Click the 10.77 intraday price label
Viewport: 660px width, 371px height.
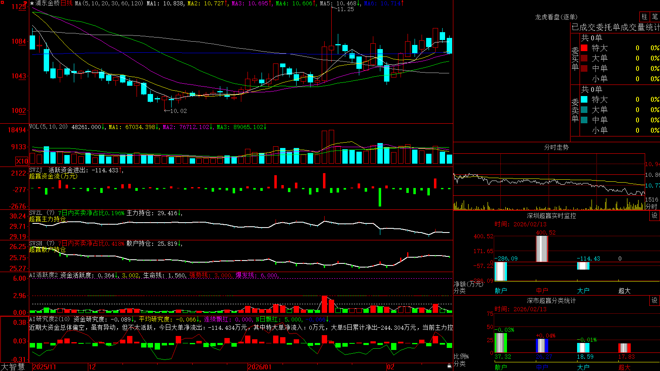pos(652,185)
